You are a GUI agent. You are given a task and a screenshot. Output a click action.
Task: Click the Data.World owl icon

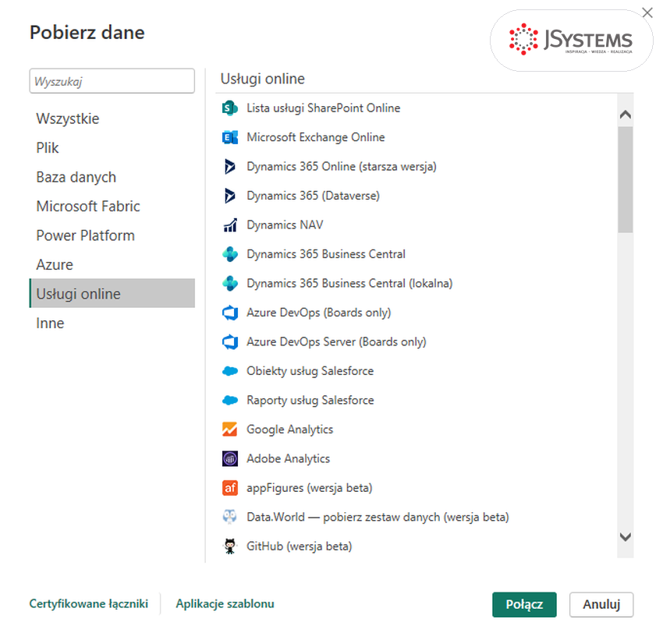(230, 517)
